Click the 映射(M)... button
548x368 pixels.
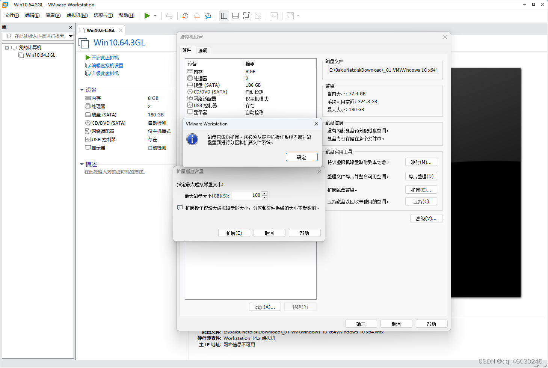421,162
